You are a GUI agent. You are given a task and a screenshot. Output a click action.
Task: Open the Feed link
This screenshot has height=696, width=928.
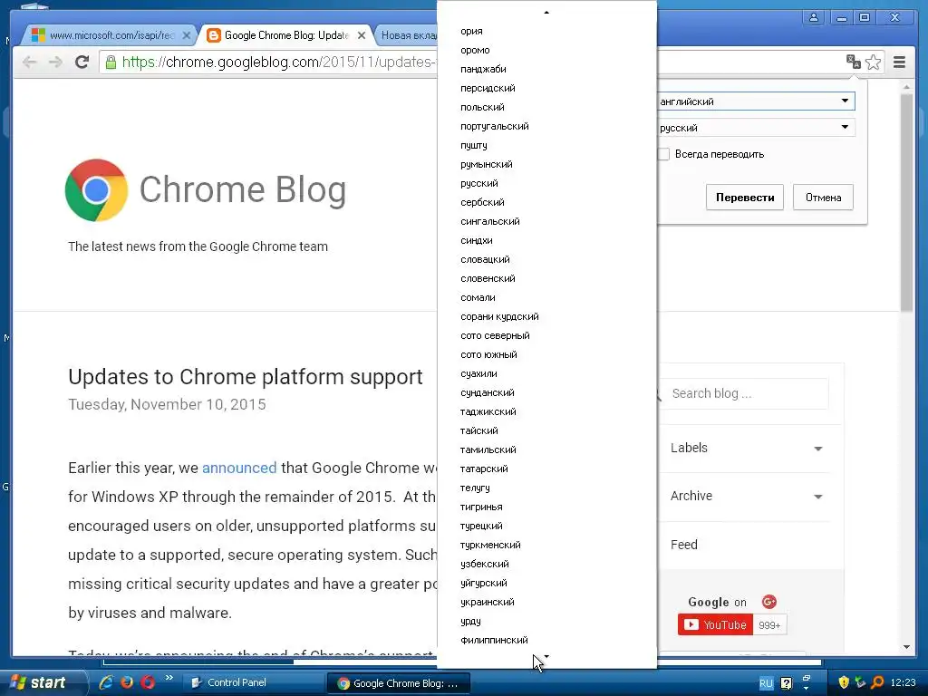pos(683,545)
